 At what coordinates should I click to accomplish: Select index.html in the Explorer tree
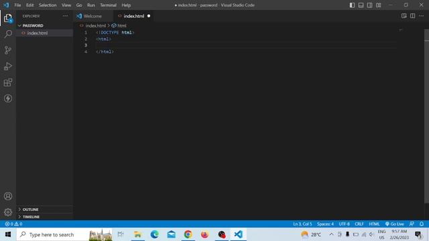pos(38,33)
